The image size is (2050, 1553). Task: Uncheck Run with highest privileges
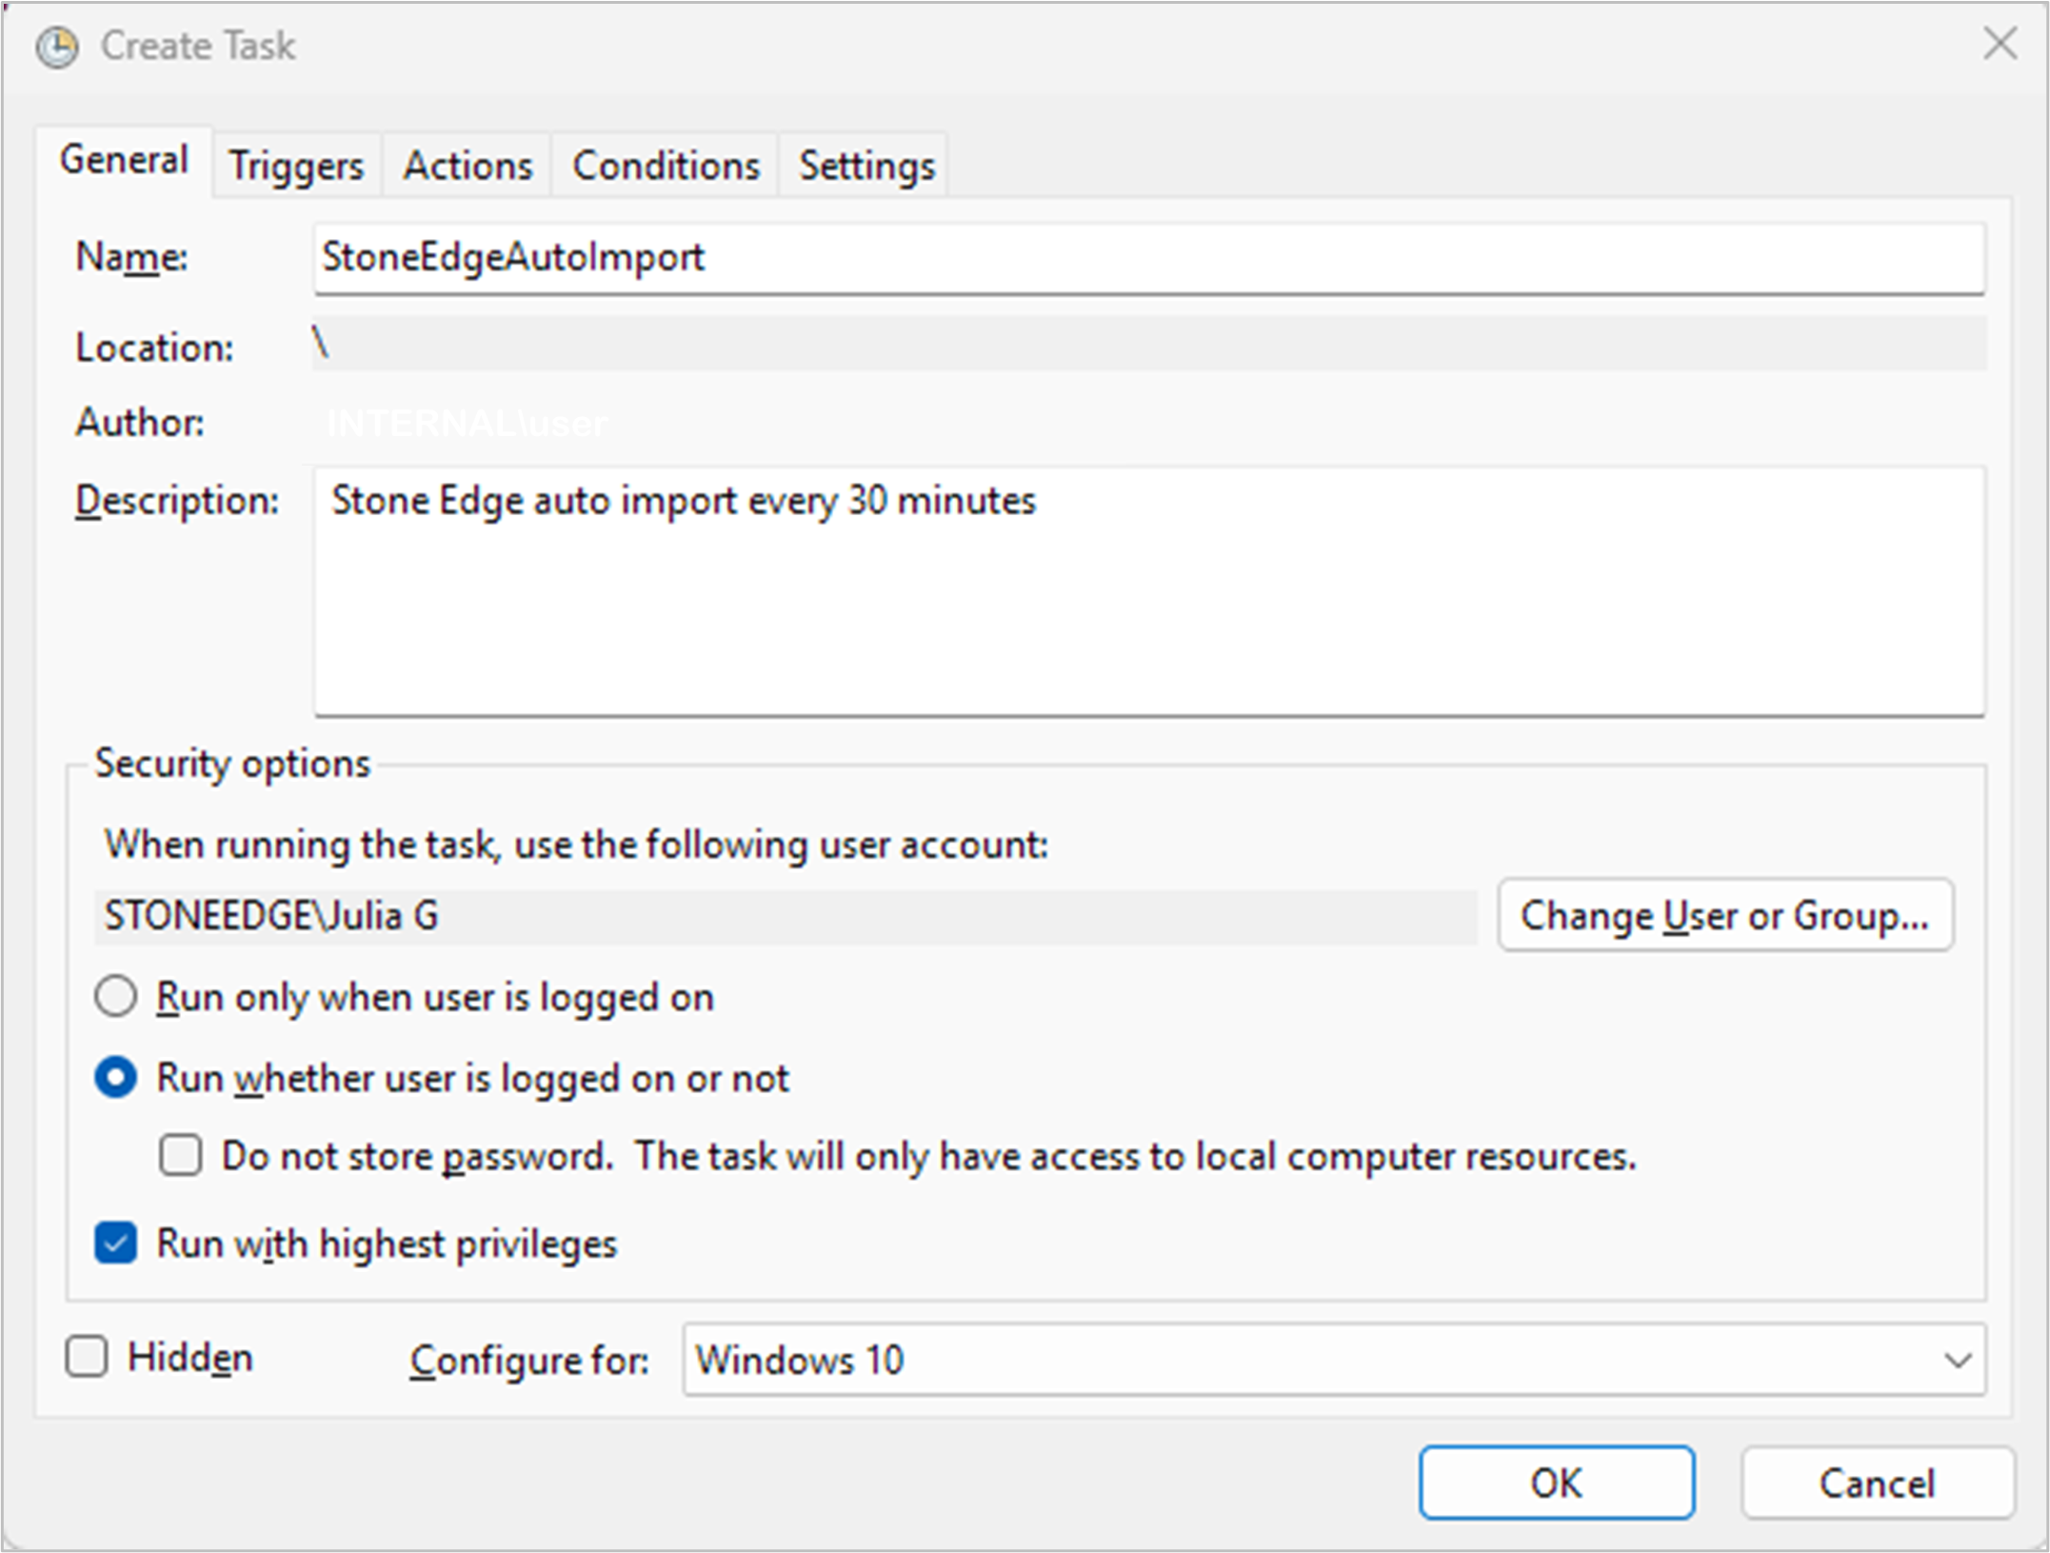pyautogui.click(x=116, y=1244)
